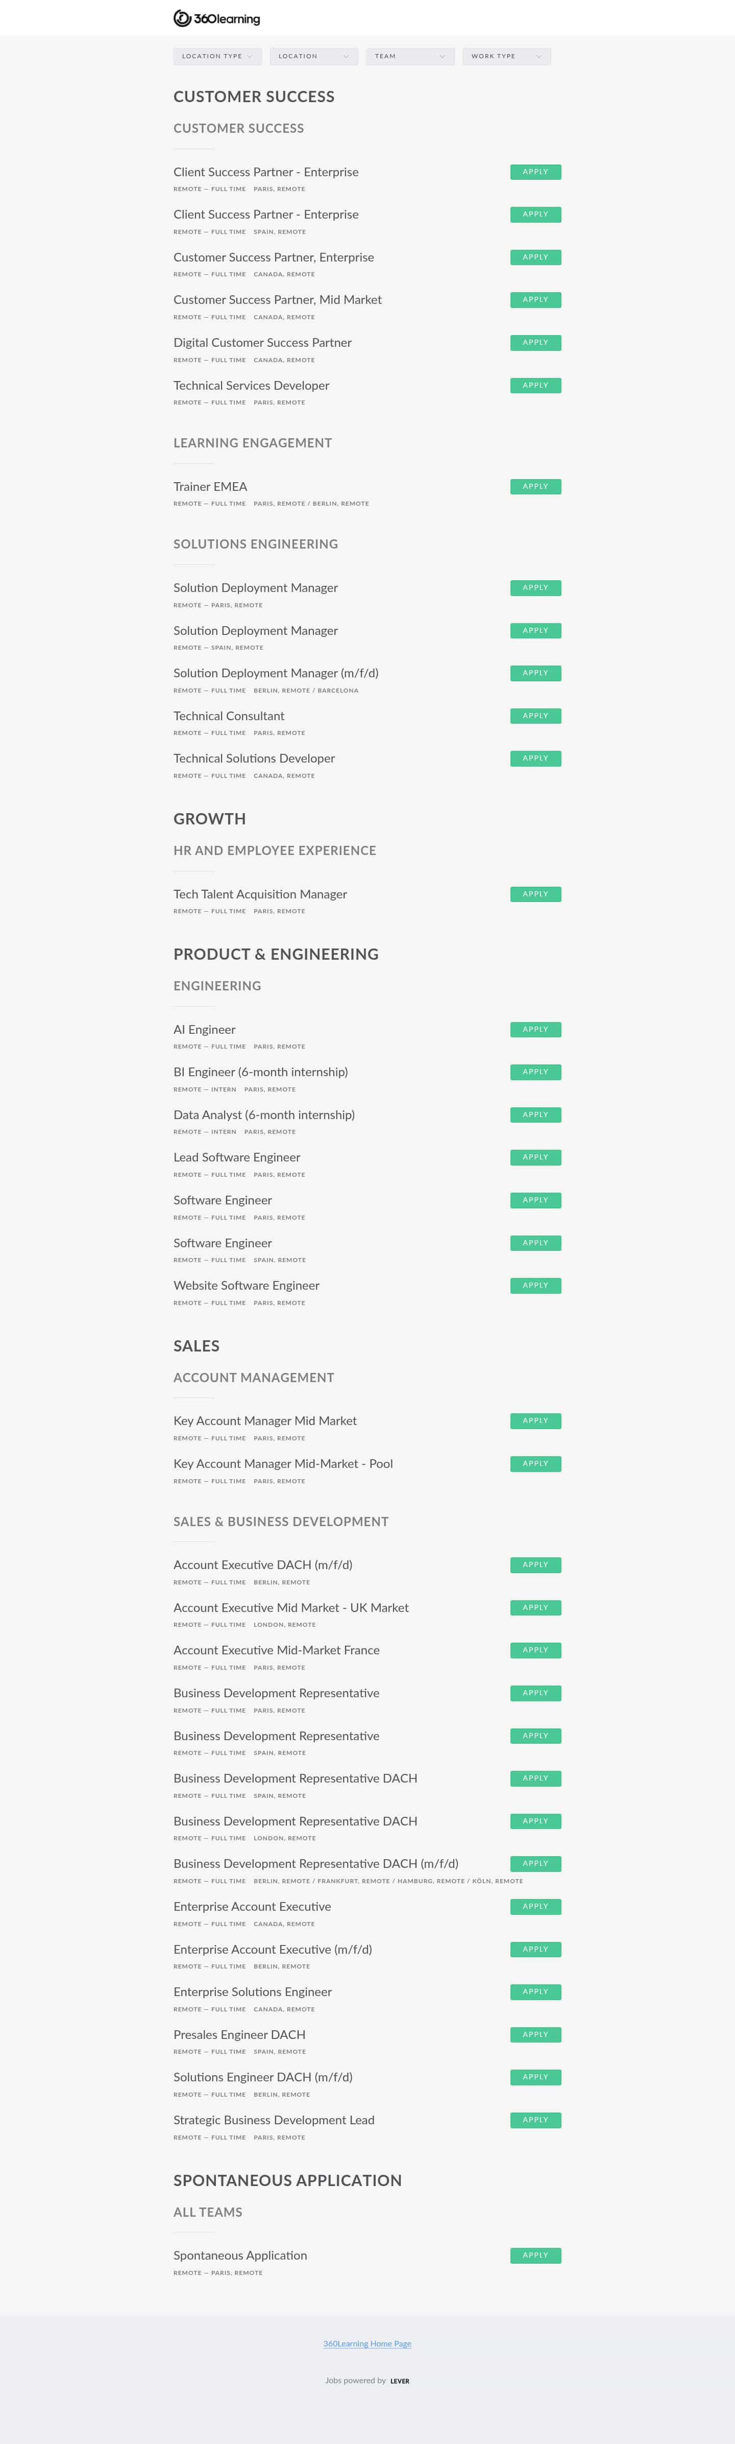This screenshot has width=735, height=2444.
Task: Apply for Spontaneous Application
Action: point(535,2255)
